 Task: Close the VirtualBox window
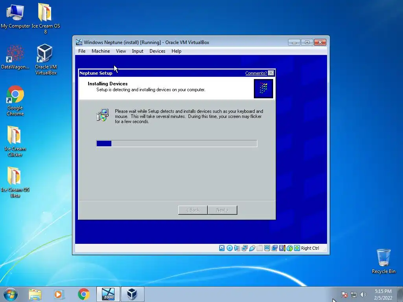click(x=320, y=42)
